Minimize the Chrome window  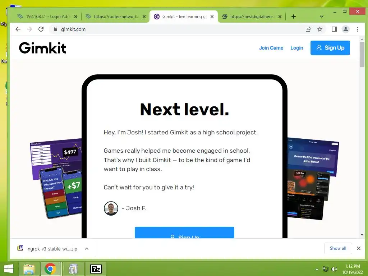click(x=335, y=11)
